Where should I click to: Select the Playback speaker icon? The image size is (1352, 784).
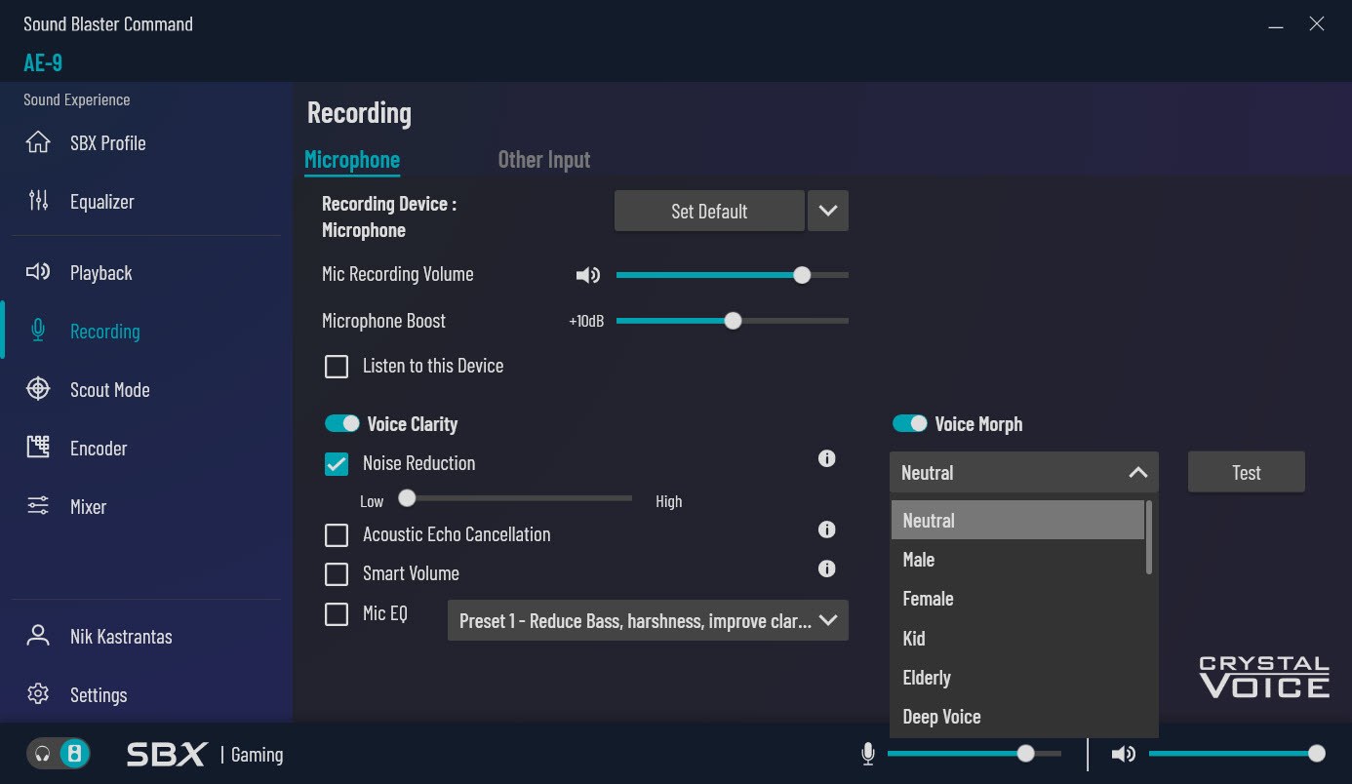coord(38,272)
